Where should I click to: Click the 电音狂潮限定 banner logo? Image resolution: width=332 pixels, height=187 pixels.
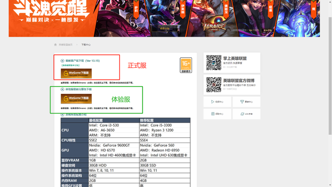click(x=165, y=28)
